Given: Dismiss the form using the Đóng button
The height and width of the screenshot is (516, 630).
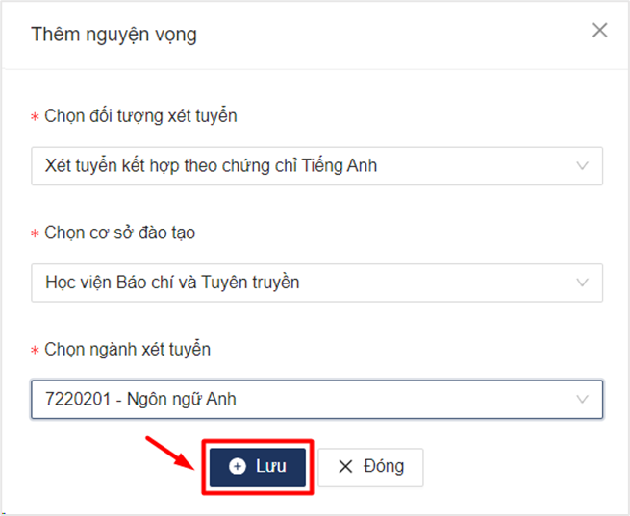Looking at the screenshot, I should [x=370, y=467].
